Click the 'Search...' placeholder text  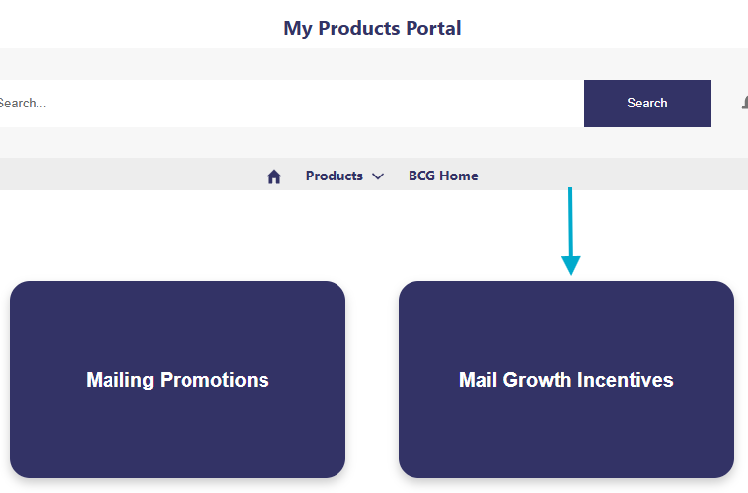click(22, 104)
